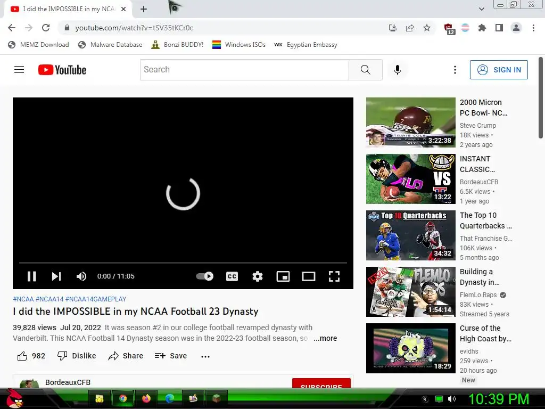Open Egyptian Embassy bookmark
The width and height of the screenshot is (545, 409).
[306, 45]
